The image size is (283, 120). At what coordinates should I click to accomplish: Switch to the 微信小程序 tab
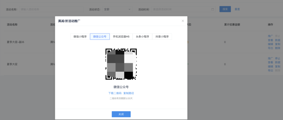click(80, 37)
